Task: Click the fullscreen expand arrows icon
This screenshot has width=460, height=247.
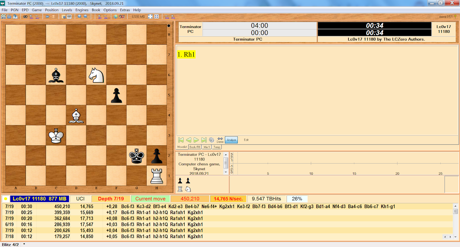Action: point(150,17)
